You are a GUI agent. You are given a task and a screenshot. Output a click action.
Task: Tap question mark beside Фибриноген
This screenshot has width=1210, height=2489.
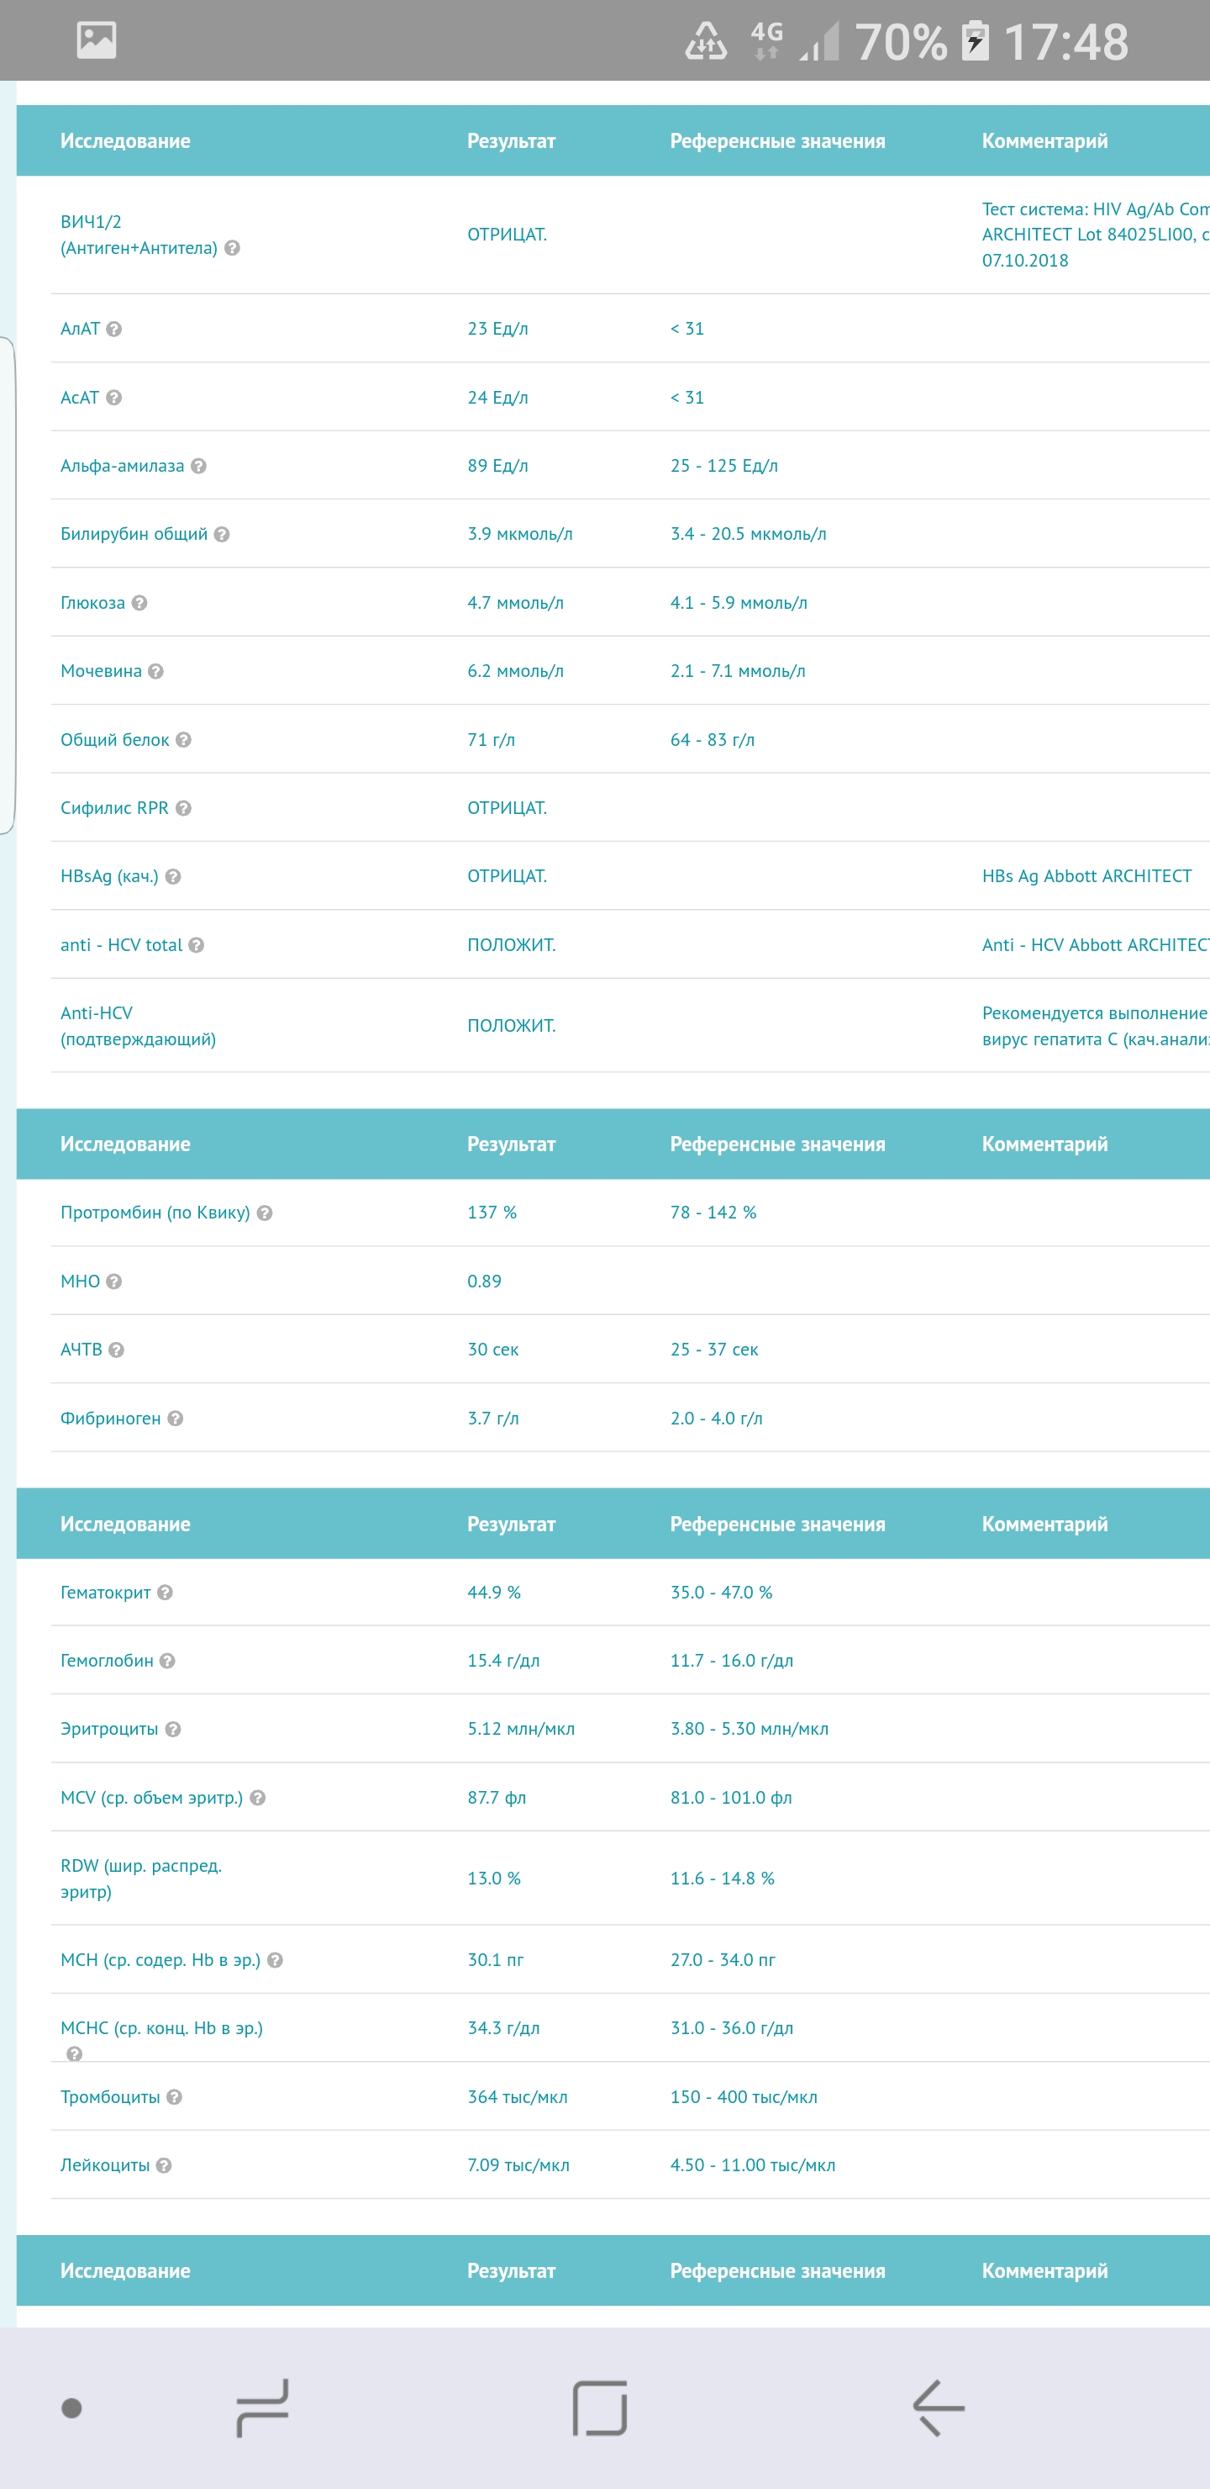(x=176, y=1419)
